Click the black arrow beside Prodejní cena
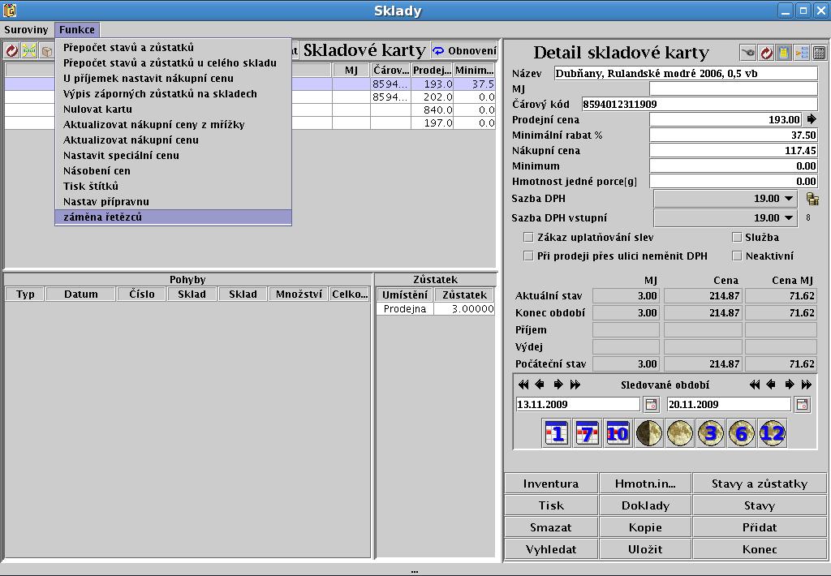Viewport: 831px width, 576px height. pos(812,119)
